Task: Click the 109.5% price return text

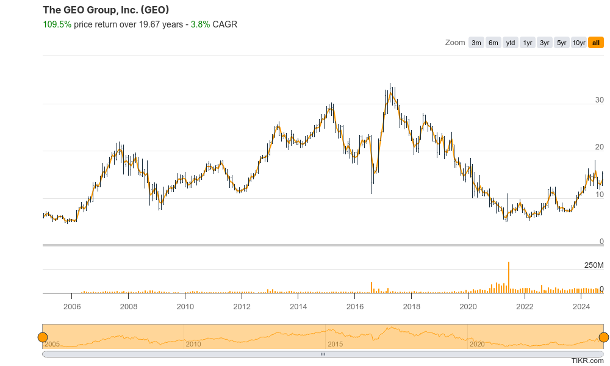Action: (x=57, y=24)
